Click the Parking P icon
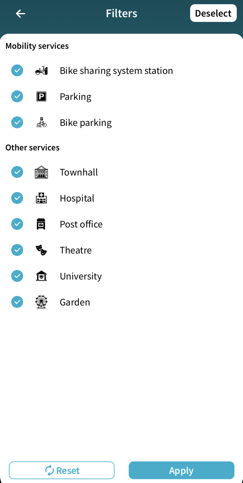Image resolution: width=243 pixels, height=483 pixels. tap(41, 97)
